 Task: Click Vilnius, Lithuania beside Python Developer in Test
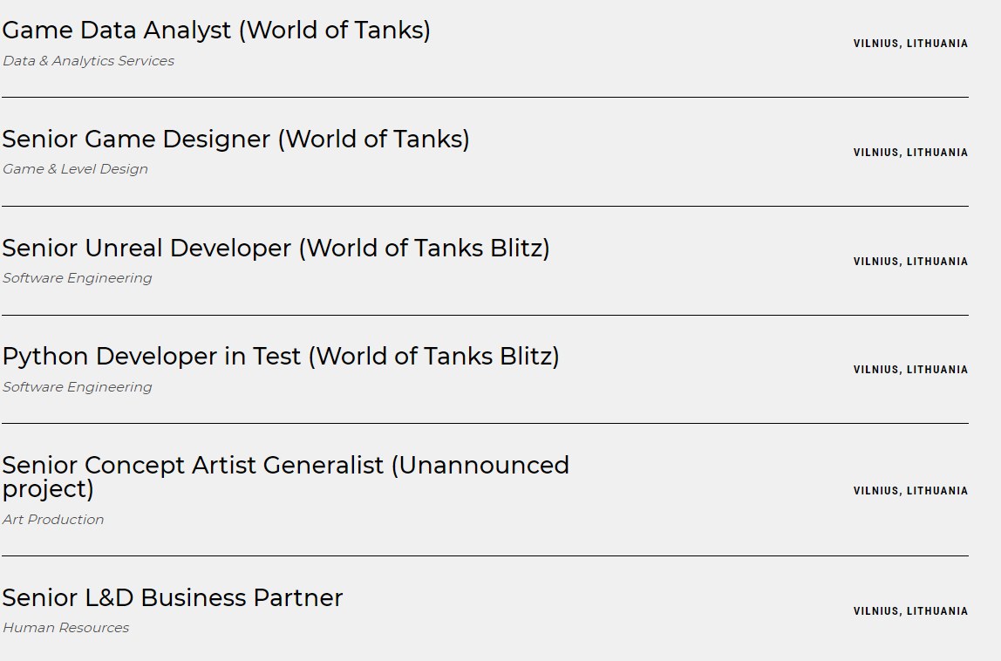911,370
